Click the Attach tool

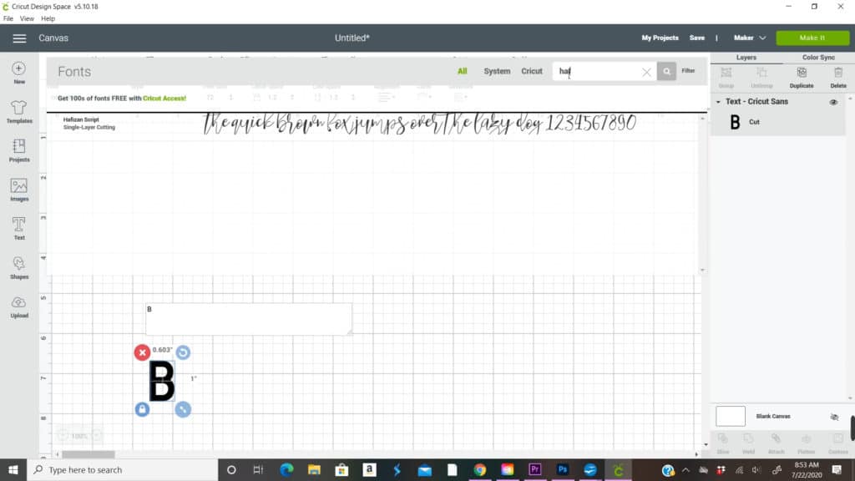(776, 443)
